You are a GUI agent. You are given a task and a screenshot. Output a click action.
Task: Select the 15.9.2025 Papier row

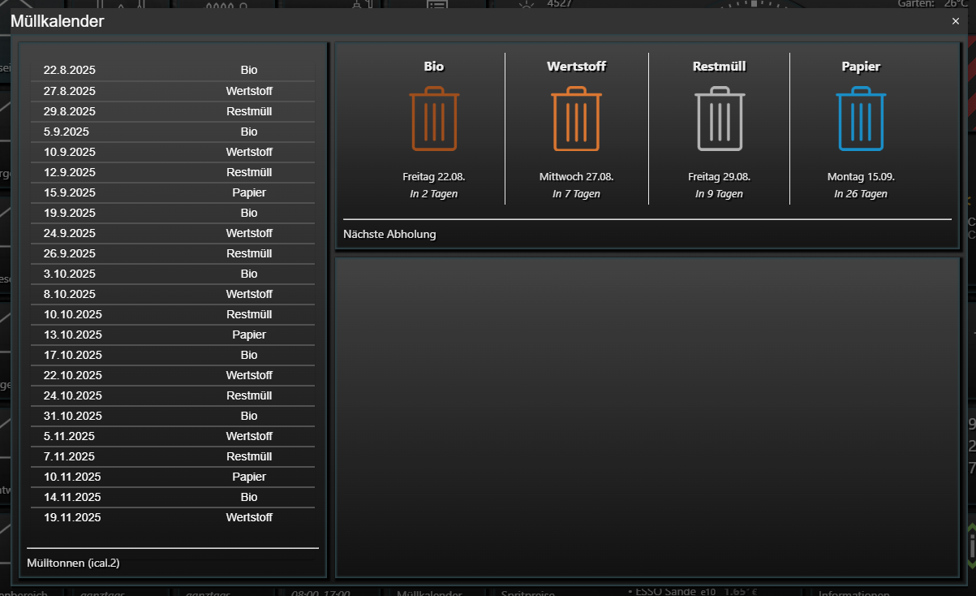click(173, 192)
